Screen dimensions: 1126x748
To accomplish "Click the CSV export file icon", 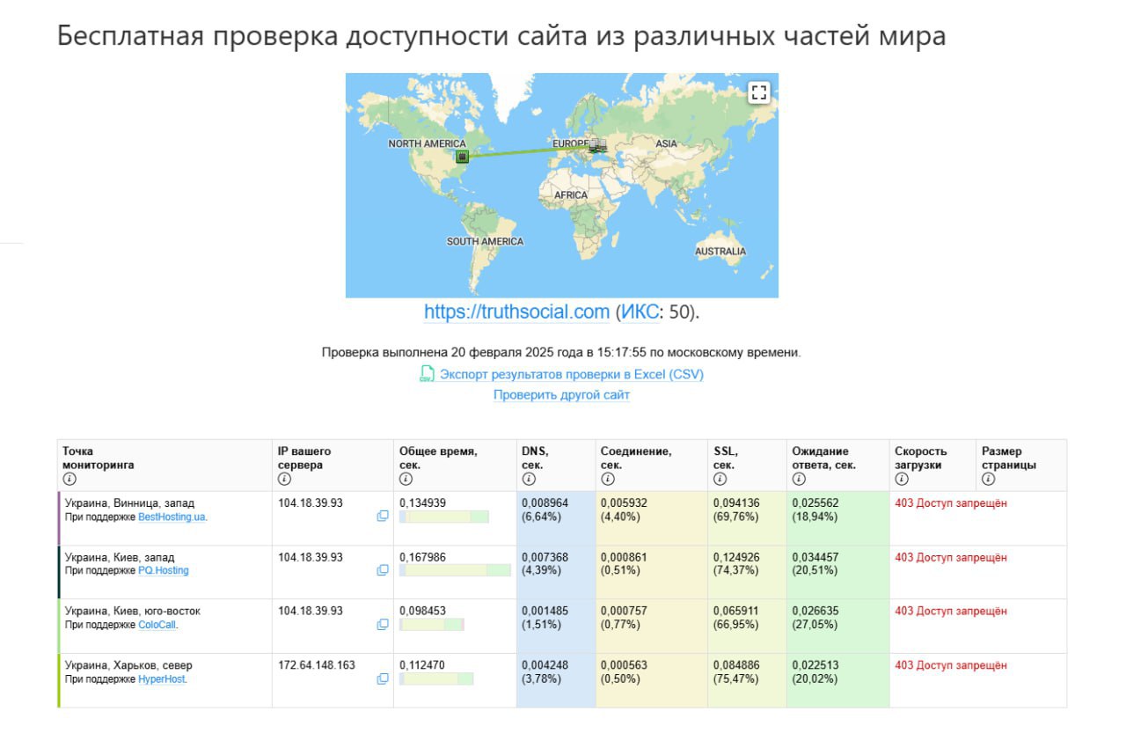I will [x=427, y=374].
